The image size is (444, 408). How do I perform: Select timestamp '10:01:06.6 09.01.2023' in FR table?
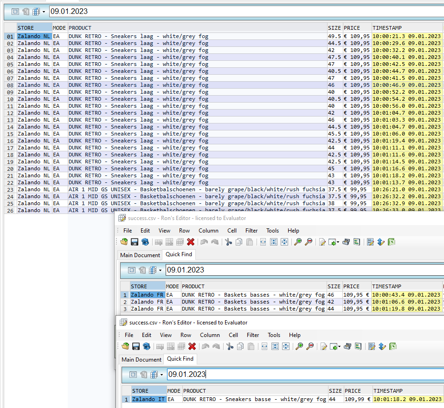coord(406,302)
